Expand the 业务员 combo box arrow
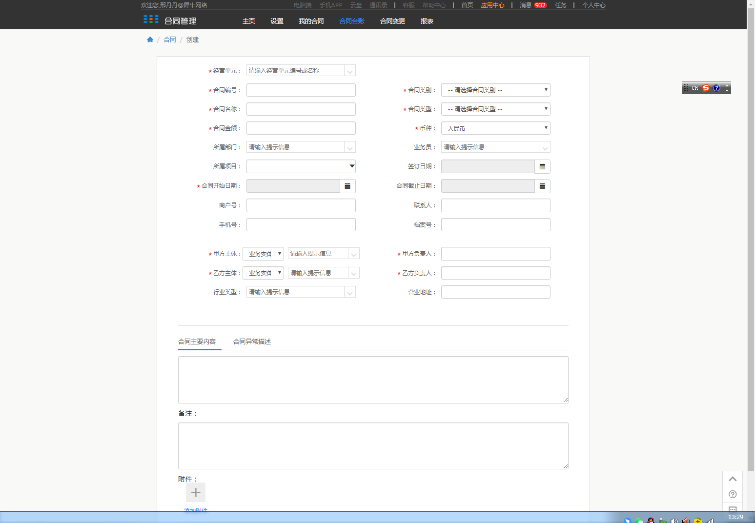Viewport: 755px width, 523px height. tap(545, 147)
